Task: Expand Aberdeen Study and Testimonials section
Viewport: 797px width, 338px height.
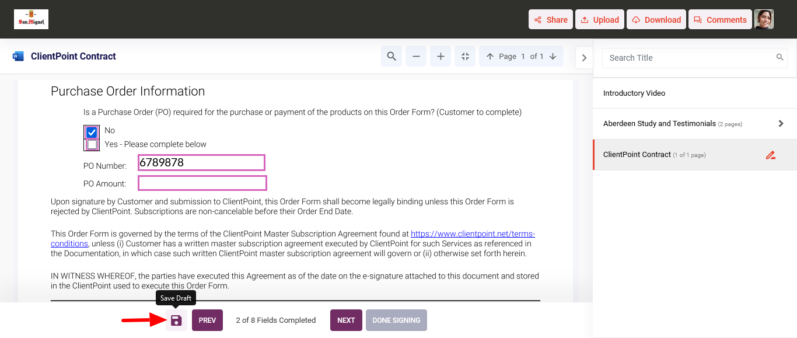Action: pyautogui.click(x=781, y=124)
